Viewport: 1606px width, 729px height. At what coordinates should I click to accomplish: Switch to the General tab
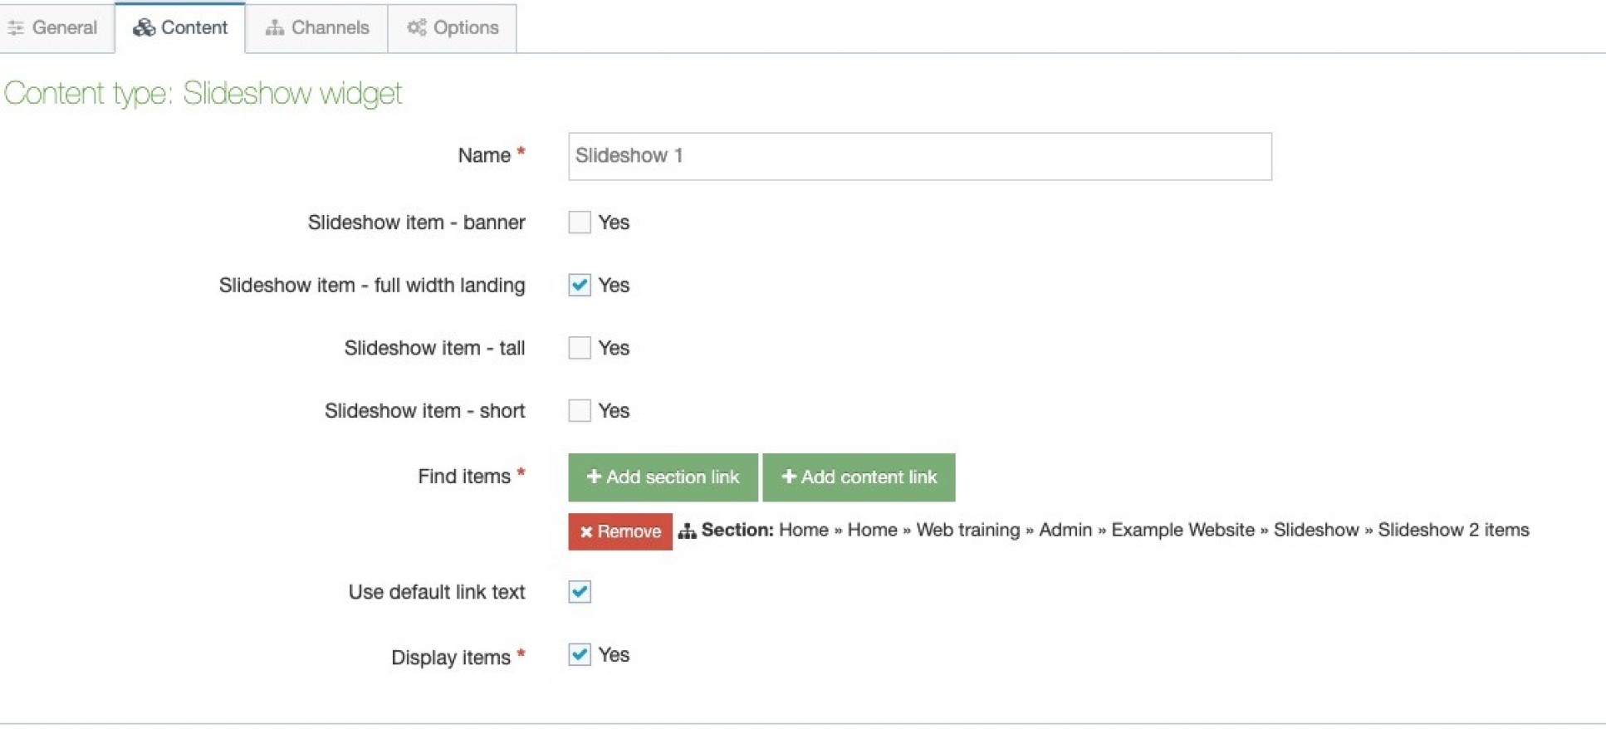point(55,28)
